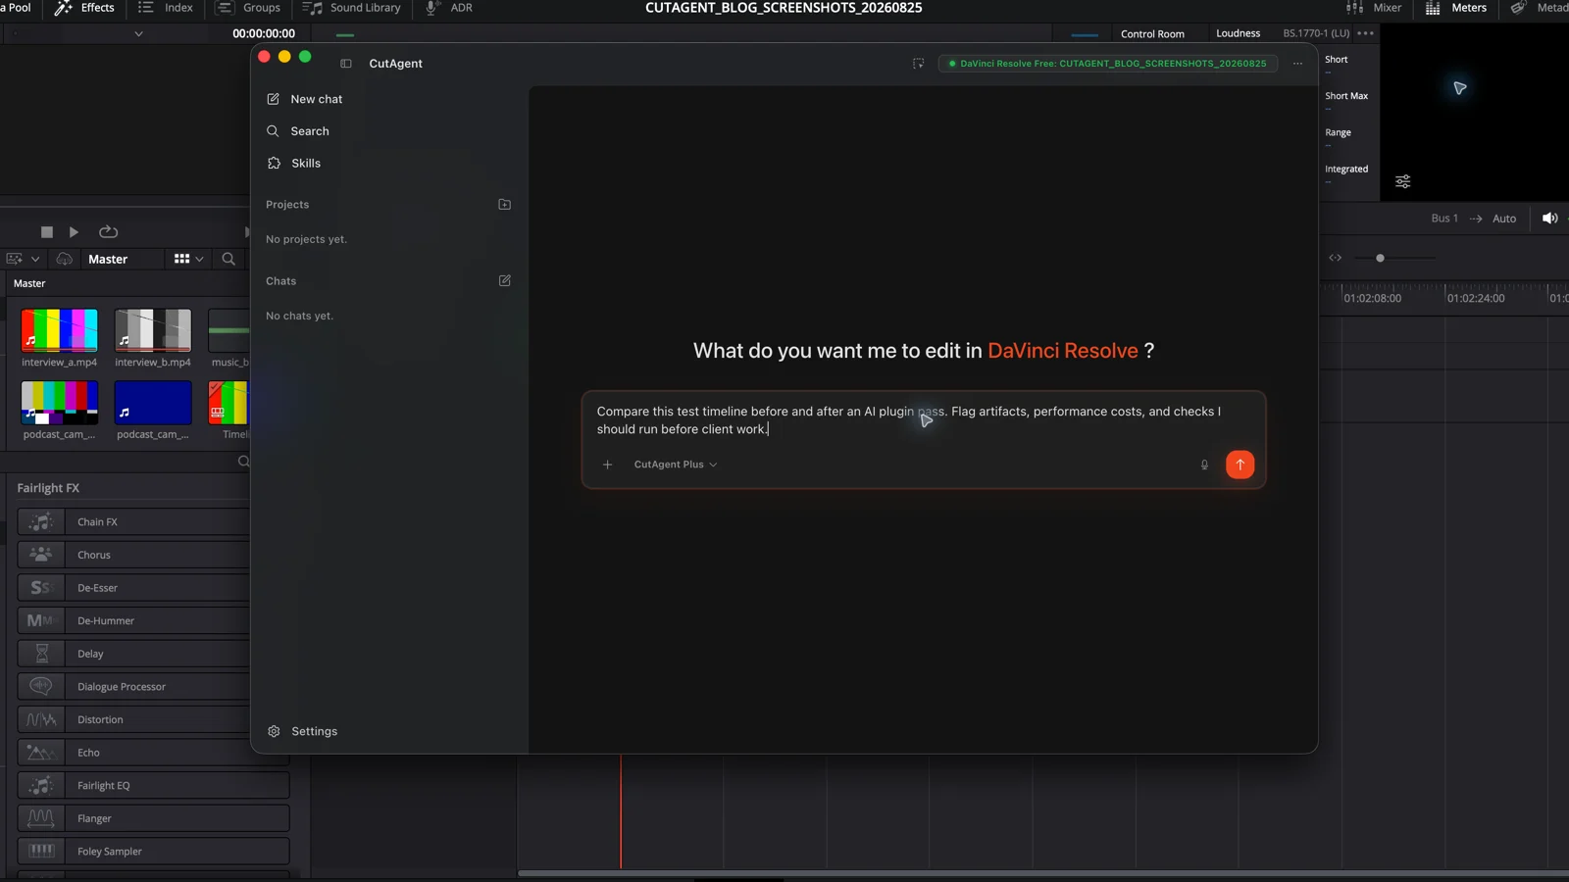Click the cloud sync icon beside Master

click(x=64, y=260)
